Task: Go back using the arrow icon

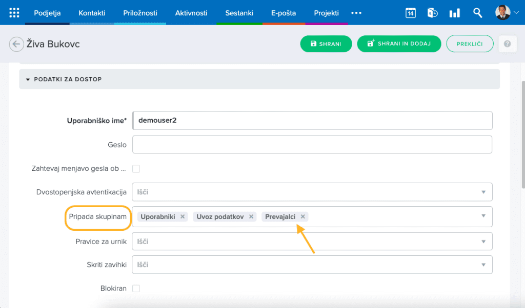Action: point(16,44)
